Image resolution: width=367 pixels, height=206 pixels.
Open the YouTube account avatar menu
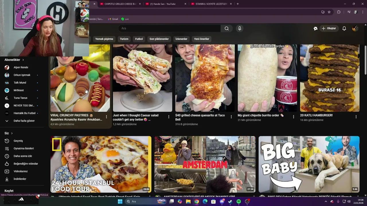[x=355, y=28]
